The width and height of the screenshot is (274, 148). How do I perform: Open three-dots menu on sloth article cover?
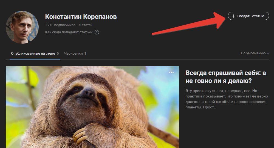pyautogui.click(x=171, y=72)
